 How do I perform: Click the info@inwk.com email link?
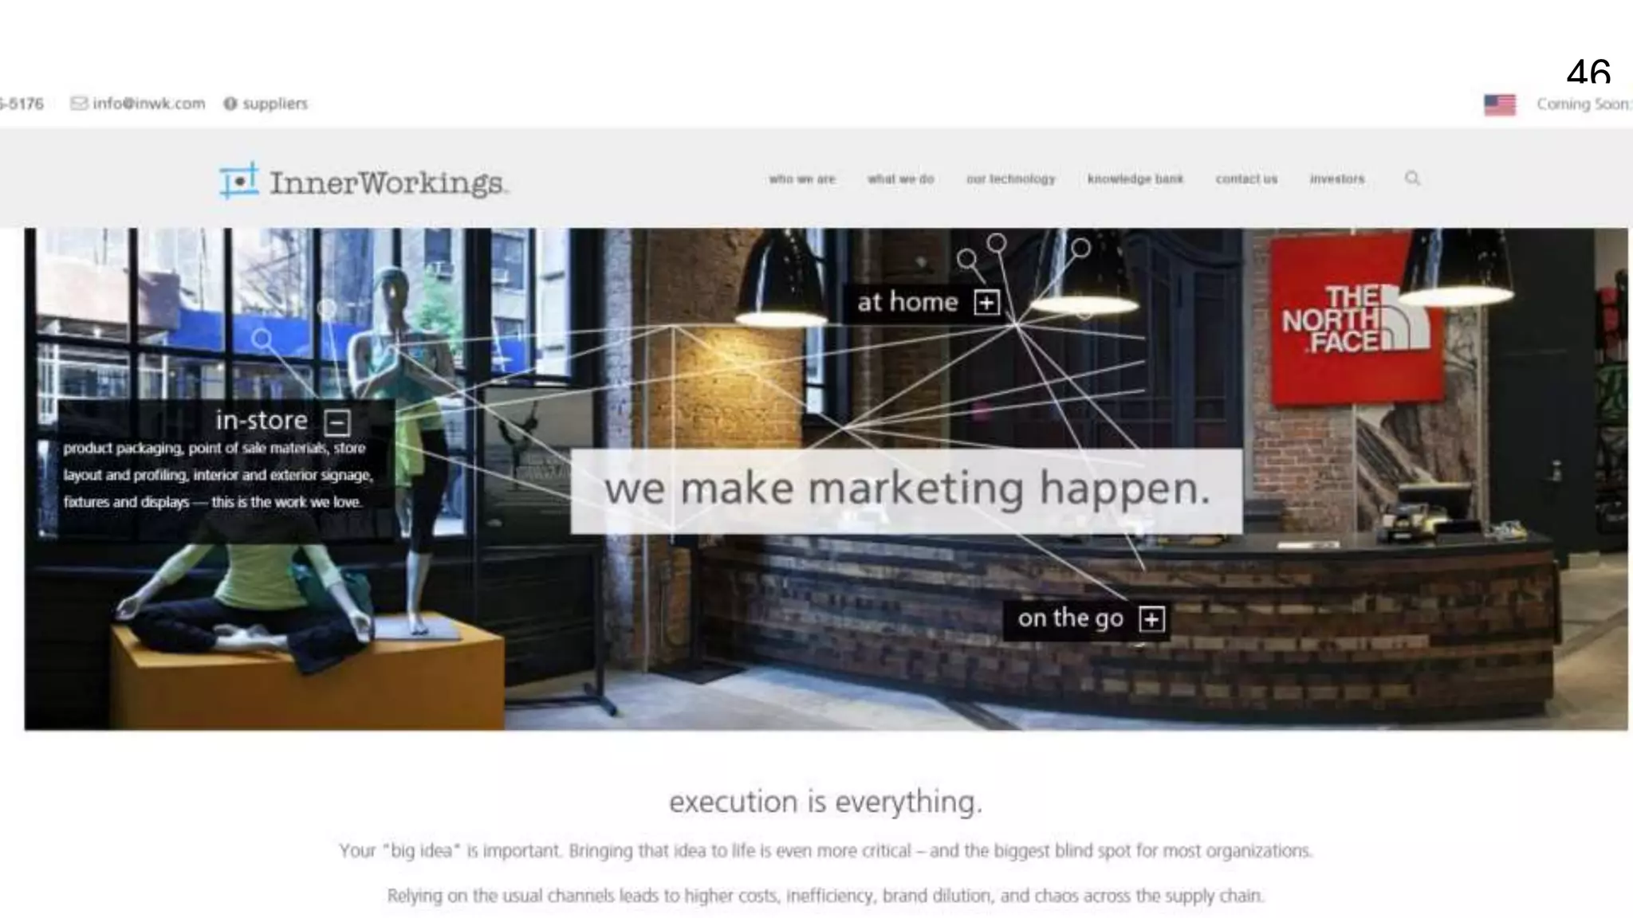click(x=148, y=104)
